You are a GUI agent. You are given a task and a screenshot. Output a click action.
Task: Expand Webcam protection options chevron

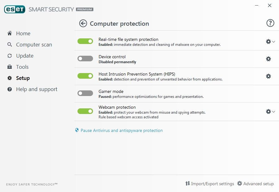[274, 112]
